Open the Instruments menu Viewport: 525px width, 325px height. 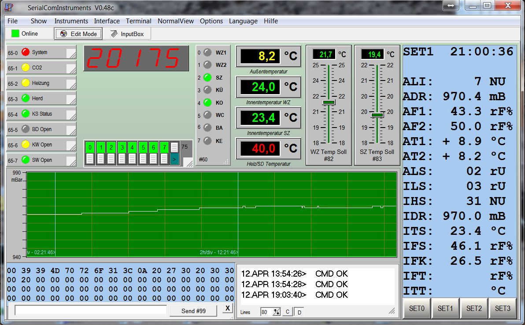71,21
